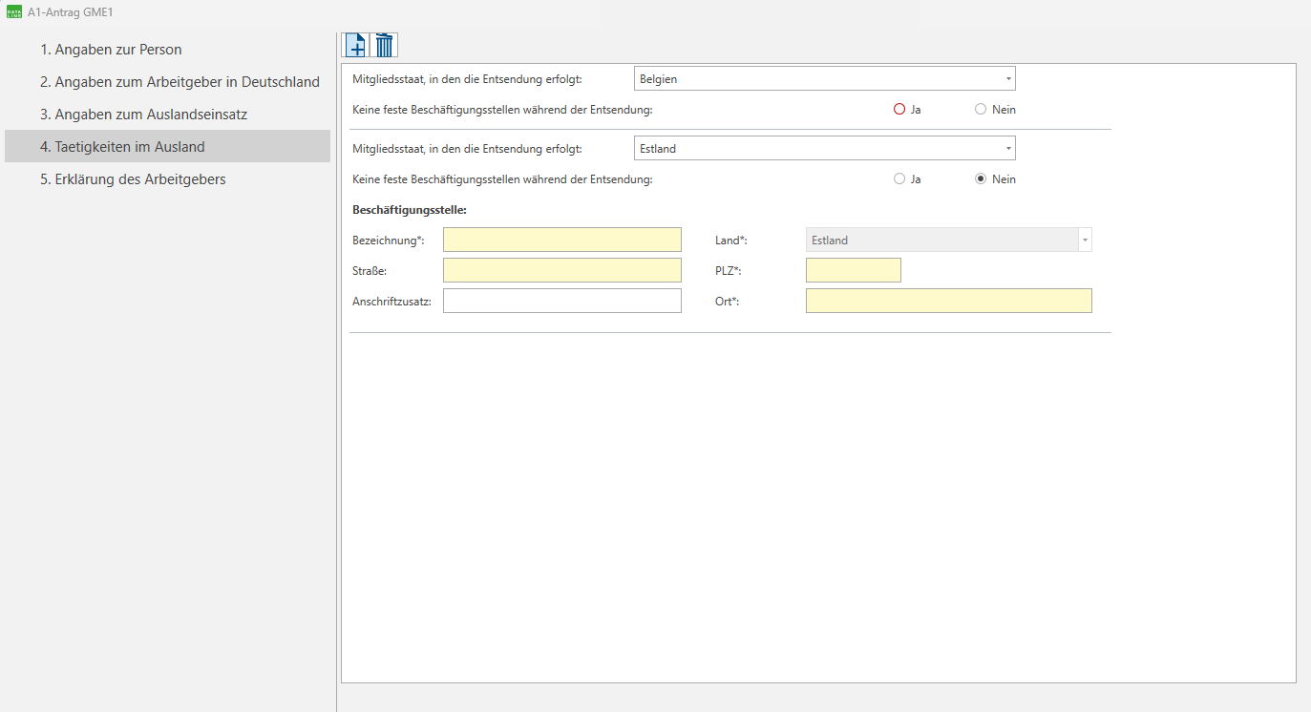Screen dimensions: 1311x712
Task: Expand the disabled Land dropdown arrow
Action: tap(1085, 241)
